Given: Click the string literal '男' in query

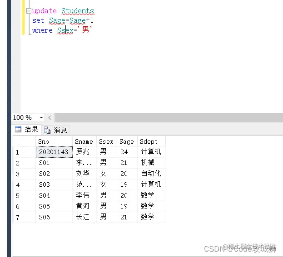Looking at the screenshot, I should point(85,30).
